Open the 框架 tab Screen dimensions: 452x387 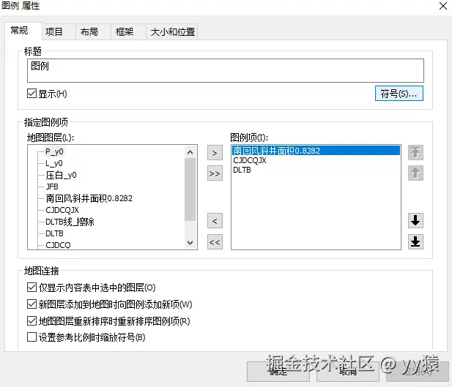pyautogui.click(x=128, y=31)
